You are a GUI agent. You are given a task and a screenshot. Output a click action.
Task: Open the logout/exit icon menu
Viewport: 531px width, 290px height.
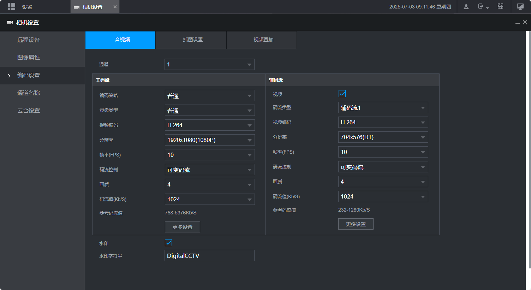483,7
